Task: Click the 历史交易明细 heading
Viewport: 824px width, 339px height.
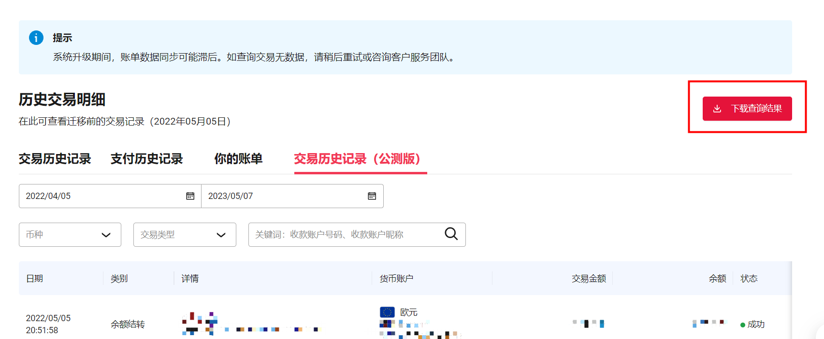Action: [62, 99]
